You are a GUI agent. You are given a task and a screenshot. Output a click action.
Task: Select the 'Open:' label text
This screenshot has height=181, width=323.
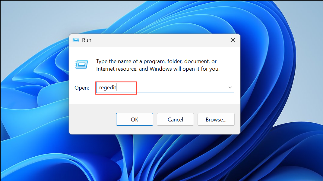coord(82,88)
